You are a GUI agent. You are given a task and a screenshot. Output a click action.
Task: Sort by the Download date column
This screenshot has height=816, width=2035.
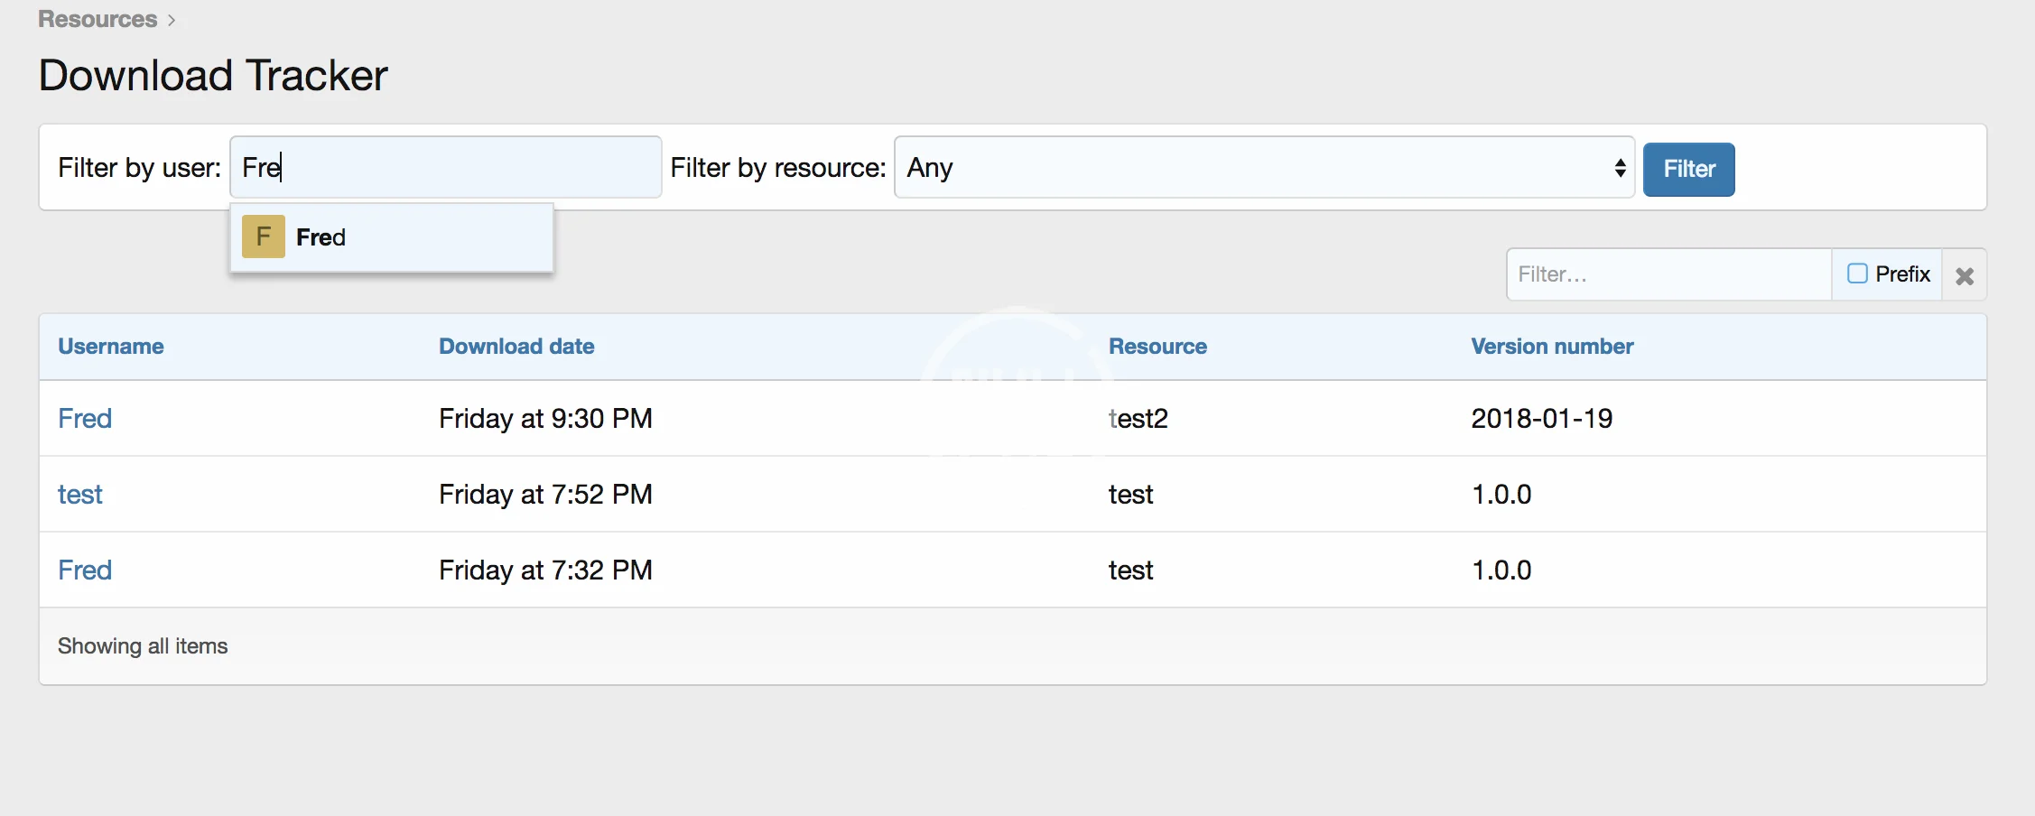(x=516, y=347)
